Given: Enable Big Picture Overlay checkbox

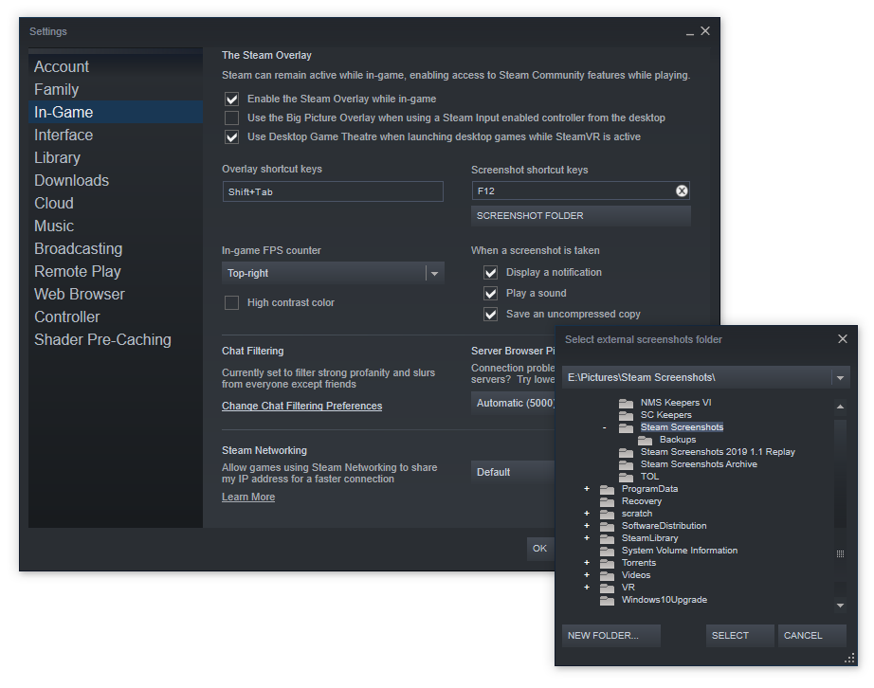Looking at the screenshot, I should (x=232, y=118).
